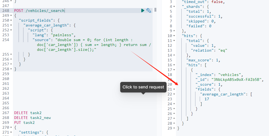
Task: Collapse outer hits object at response line 10
Action: click(174, 36)
